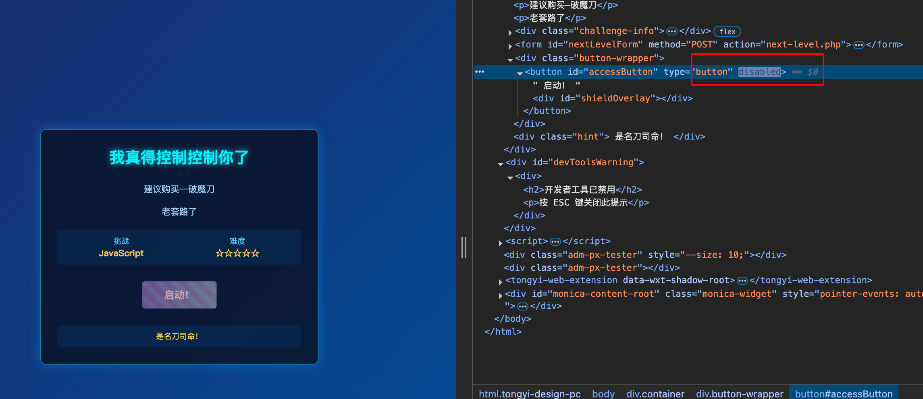Click the DevTools pane resize handle
923x399 pixels.
click(x=464, y=247)
